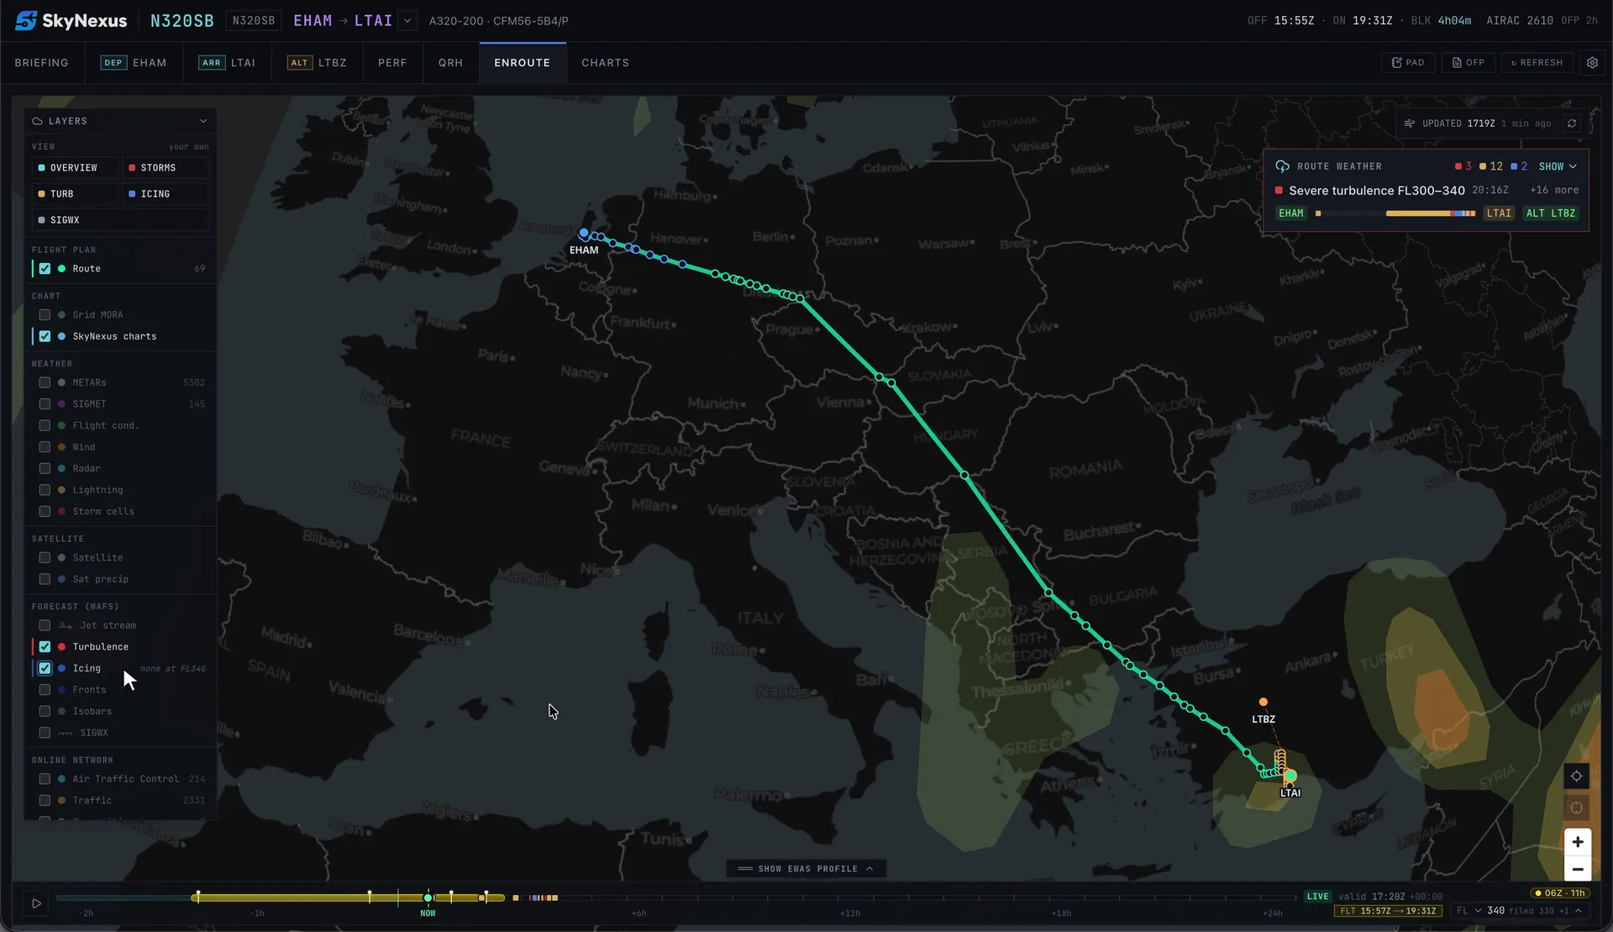
Task: Zoom in the map with plus
Action: (1577, 841)
